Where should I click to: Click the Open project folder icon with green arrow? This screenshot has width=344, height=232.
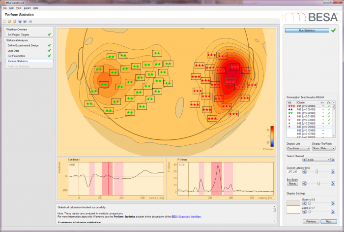tap(9, 21)
